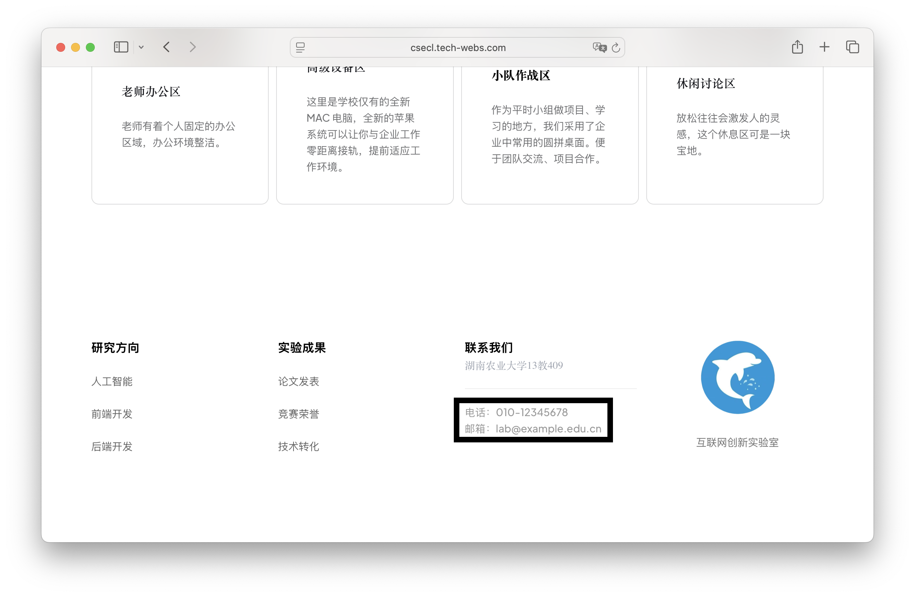The width and height of the screenshot is (915, 597).
Task: Open a new tab with plus icon
Action: (x=824, y=47)
